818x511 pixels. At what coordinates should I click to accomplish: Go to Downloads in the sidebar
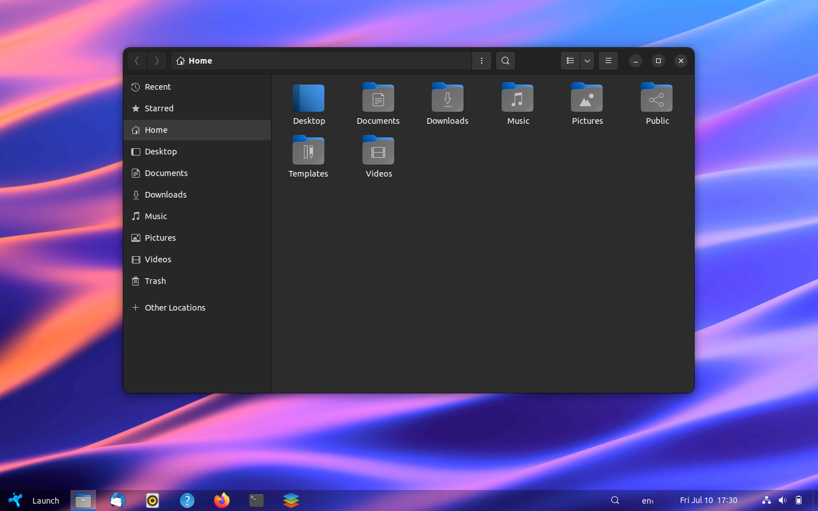[197, 195]
